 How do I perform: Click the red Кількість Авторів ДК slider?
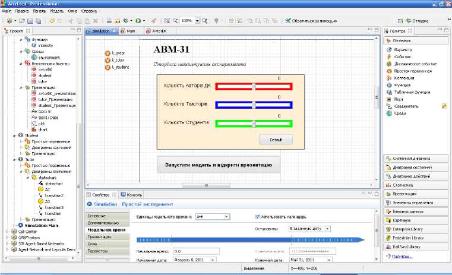coord(254,87)
